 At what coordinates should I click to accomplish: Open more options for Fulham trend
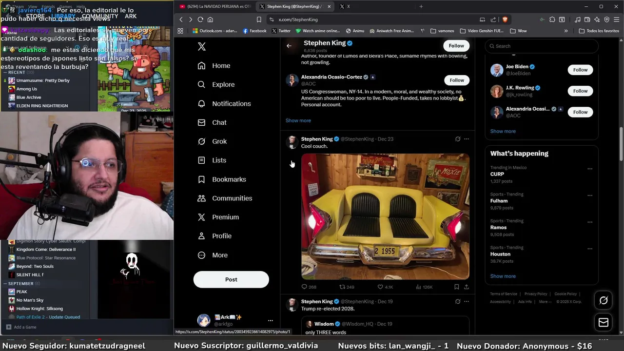(590, 195)
